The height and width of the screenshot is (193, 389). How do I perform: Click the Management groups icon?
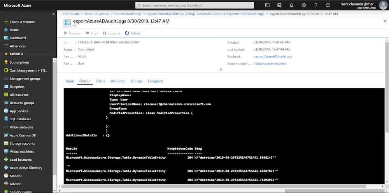tap(6, 79)
